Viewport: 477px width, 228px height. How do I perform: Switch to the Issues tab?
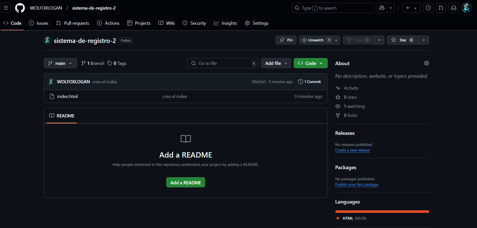point(39,23)
